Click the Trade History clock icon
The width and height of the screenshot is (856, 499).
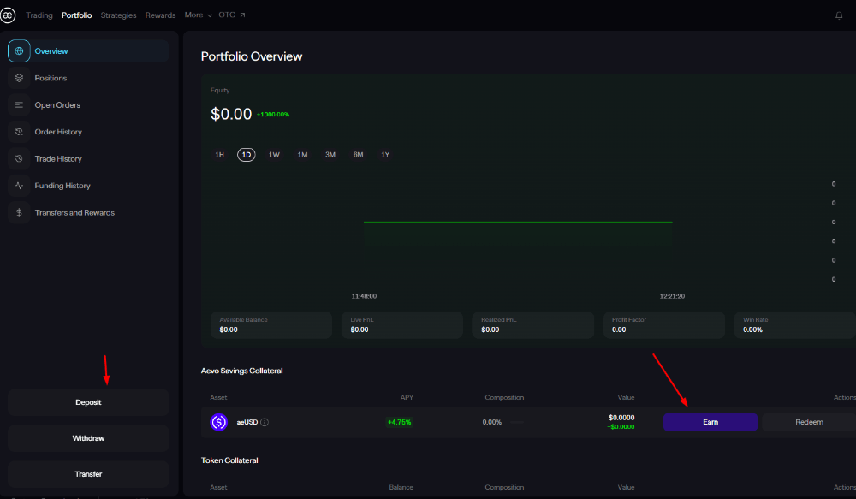(x=19, y=159)
